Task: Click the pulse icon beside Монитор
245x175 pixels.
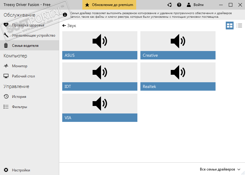Action: pos(6,66)
